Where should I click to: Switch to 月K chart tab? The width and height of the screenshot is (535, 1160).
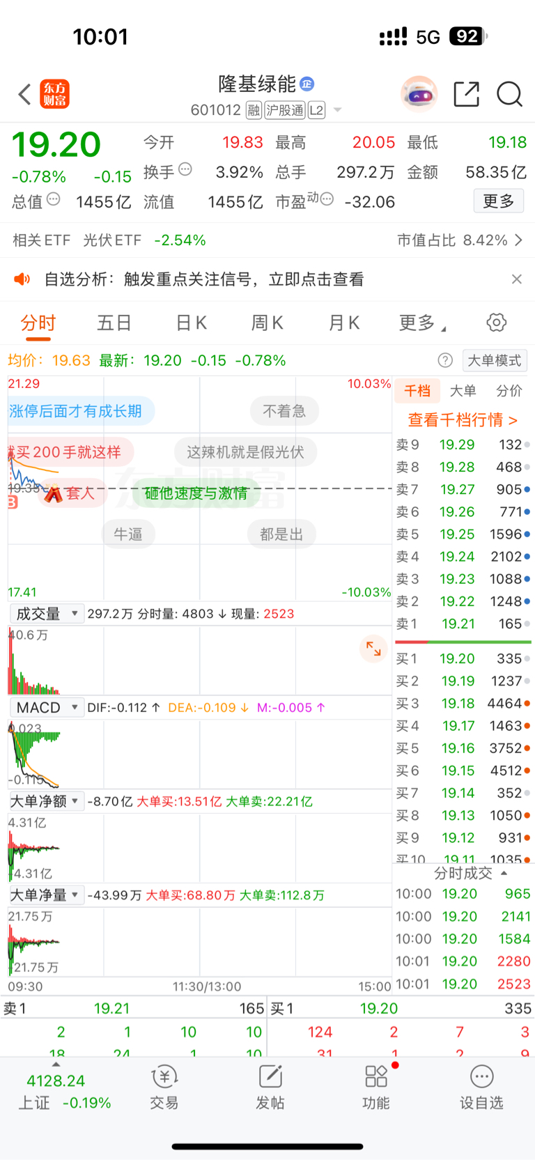point(343,323)
